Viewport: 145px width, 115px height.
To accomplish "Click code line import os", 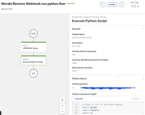I will coord(87,113).
